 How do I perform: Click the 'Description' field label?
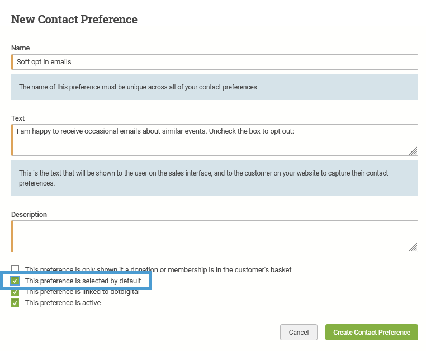click(29, 215)
